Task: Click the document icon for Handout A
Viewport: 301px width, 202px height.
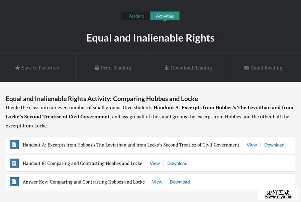Action: pyautogui.click(x=14, y=145)
